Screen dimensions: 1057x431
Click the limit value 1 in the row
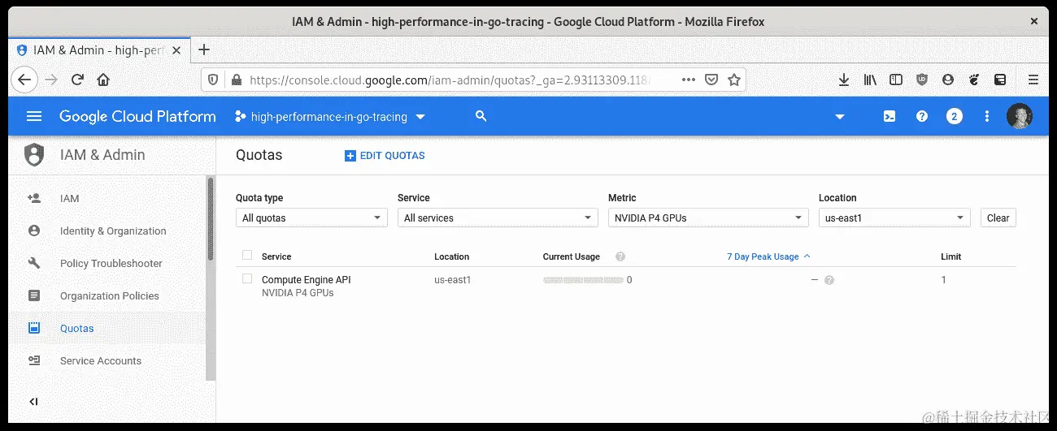943,280
